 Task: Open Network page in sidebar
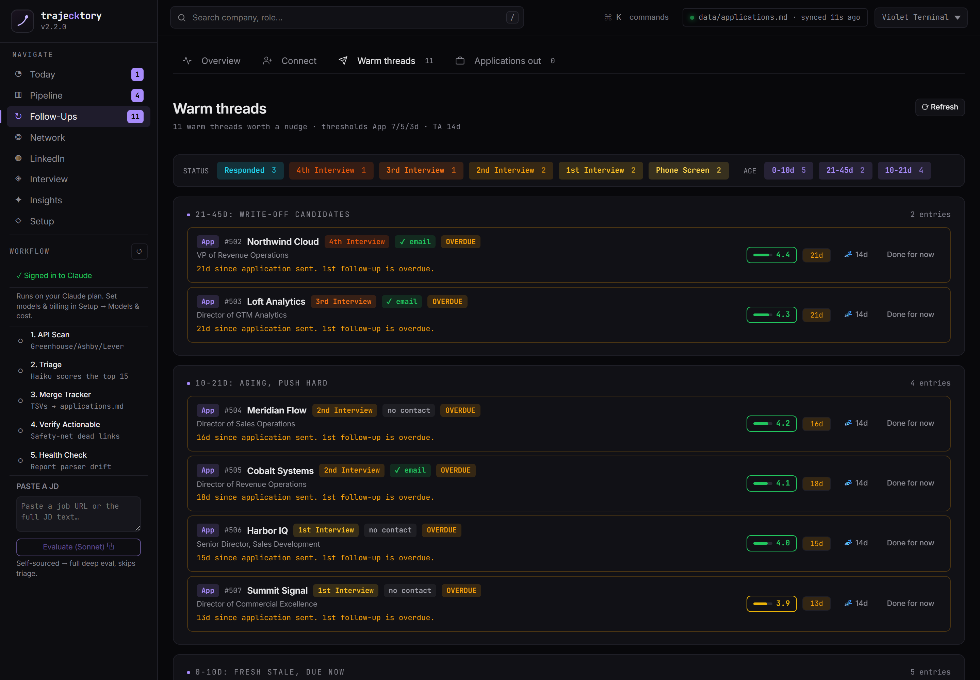(79, 138)
